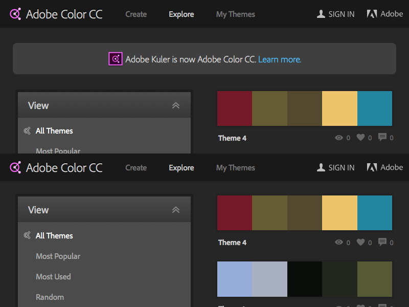Collapse the lower View panel using its chevron
This screenshot has width=409, height=307.
coord(176,210)
